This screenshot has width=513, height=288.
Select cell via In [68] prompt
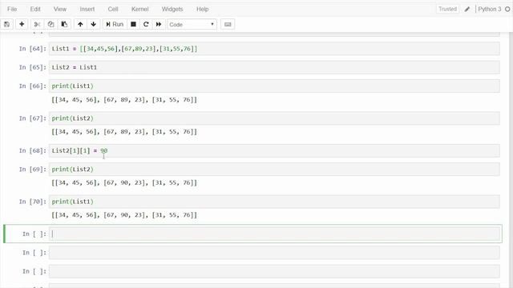(x=32, y=150)
